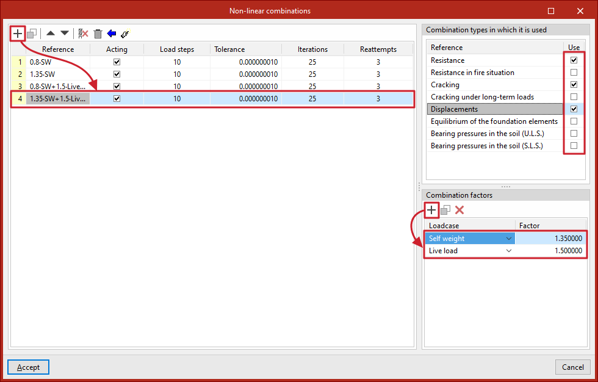Click row number 1 header cell
Screen dimensions: 598x382
[x=19, y=62]
